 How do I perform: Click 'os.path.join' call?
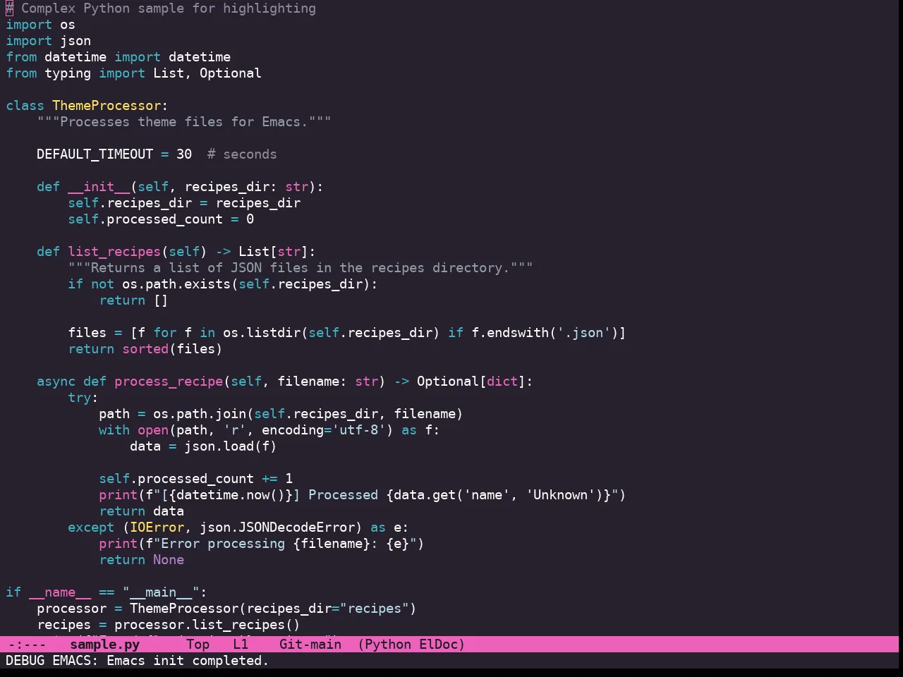point(200,414)
